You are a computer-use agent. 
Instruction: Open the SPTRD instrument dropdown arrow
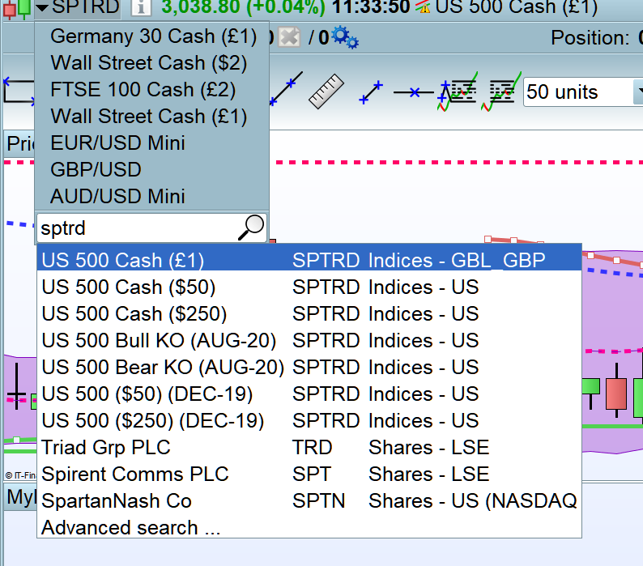coord(42,7)
